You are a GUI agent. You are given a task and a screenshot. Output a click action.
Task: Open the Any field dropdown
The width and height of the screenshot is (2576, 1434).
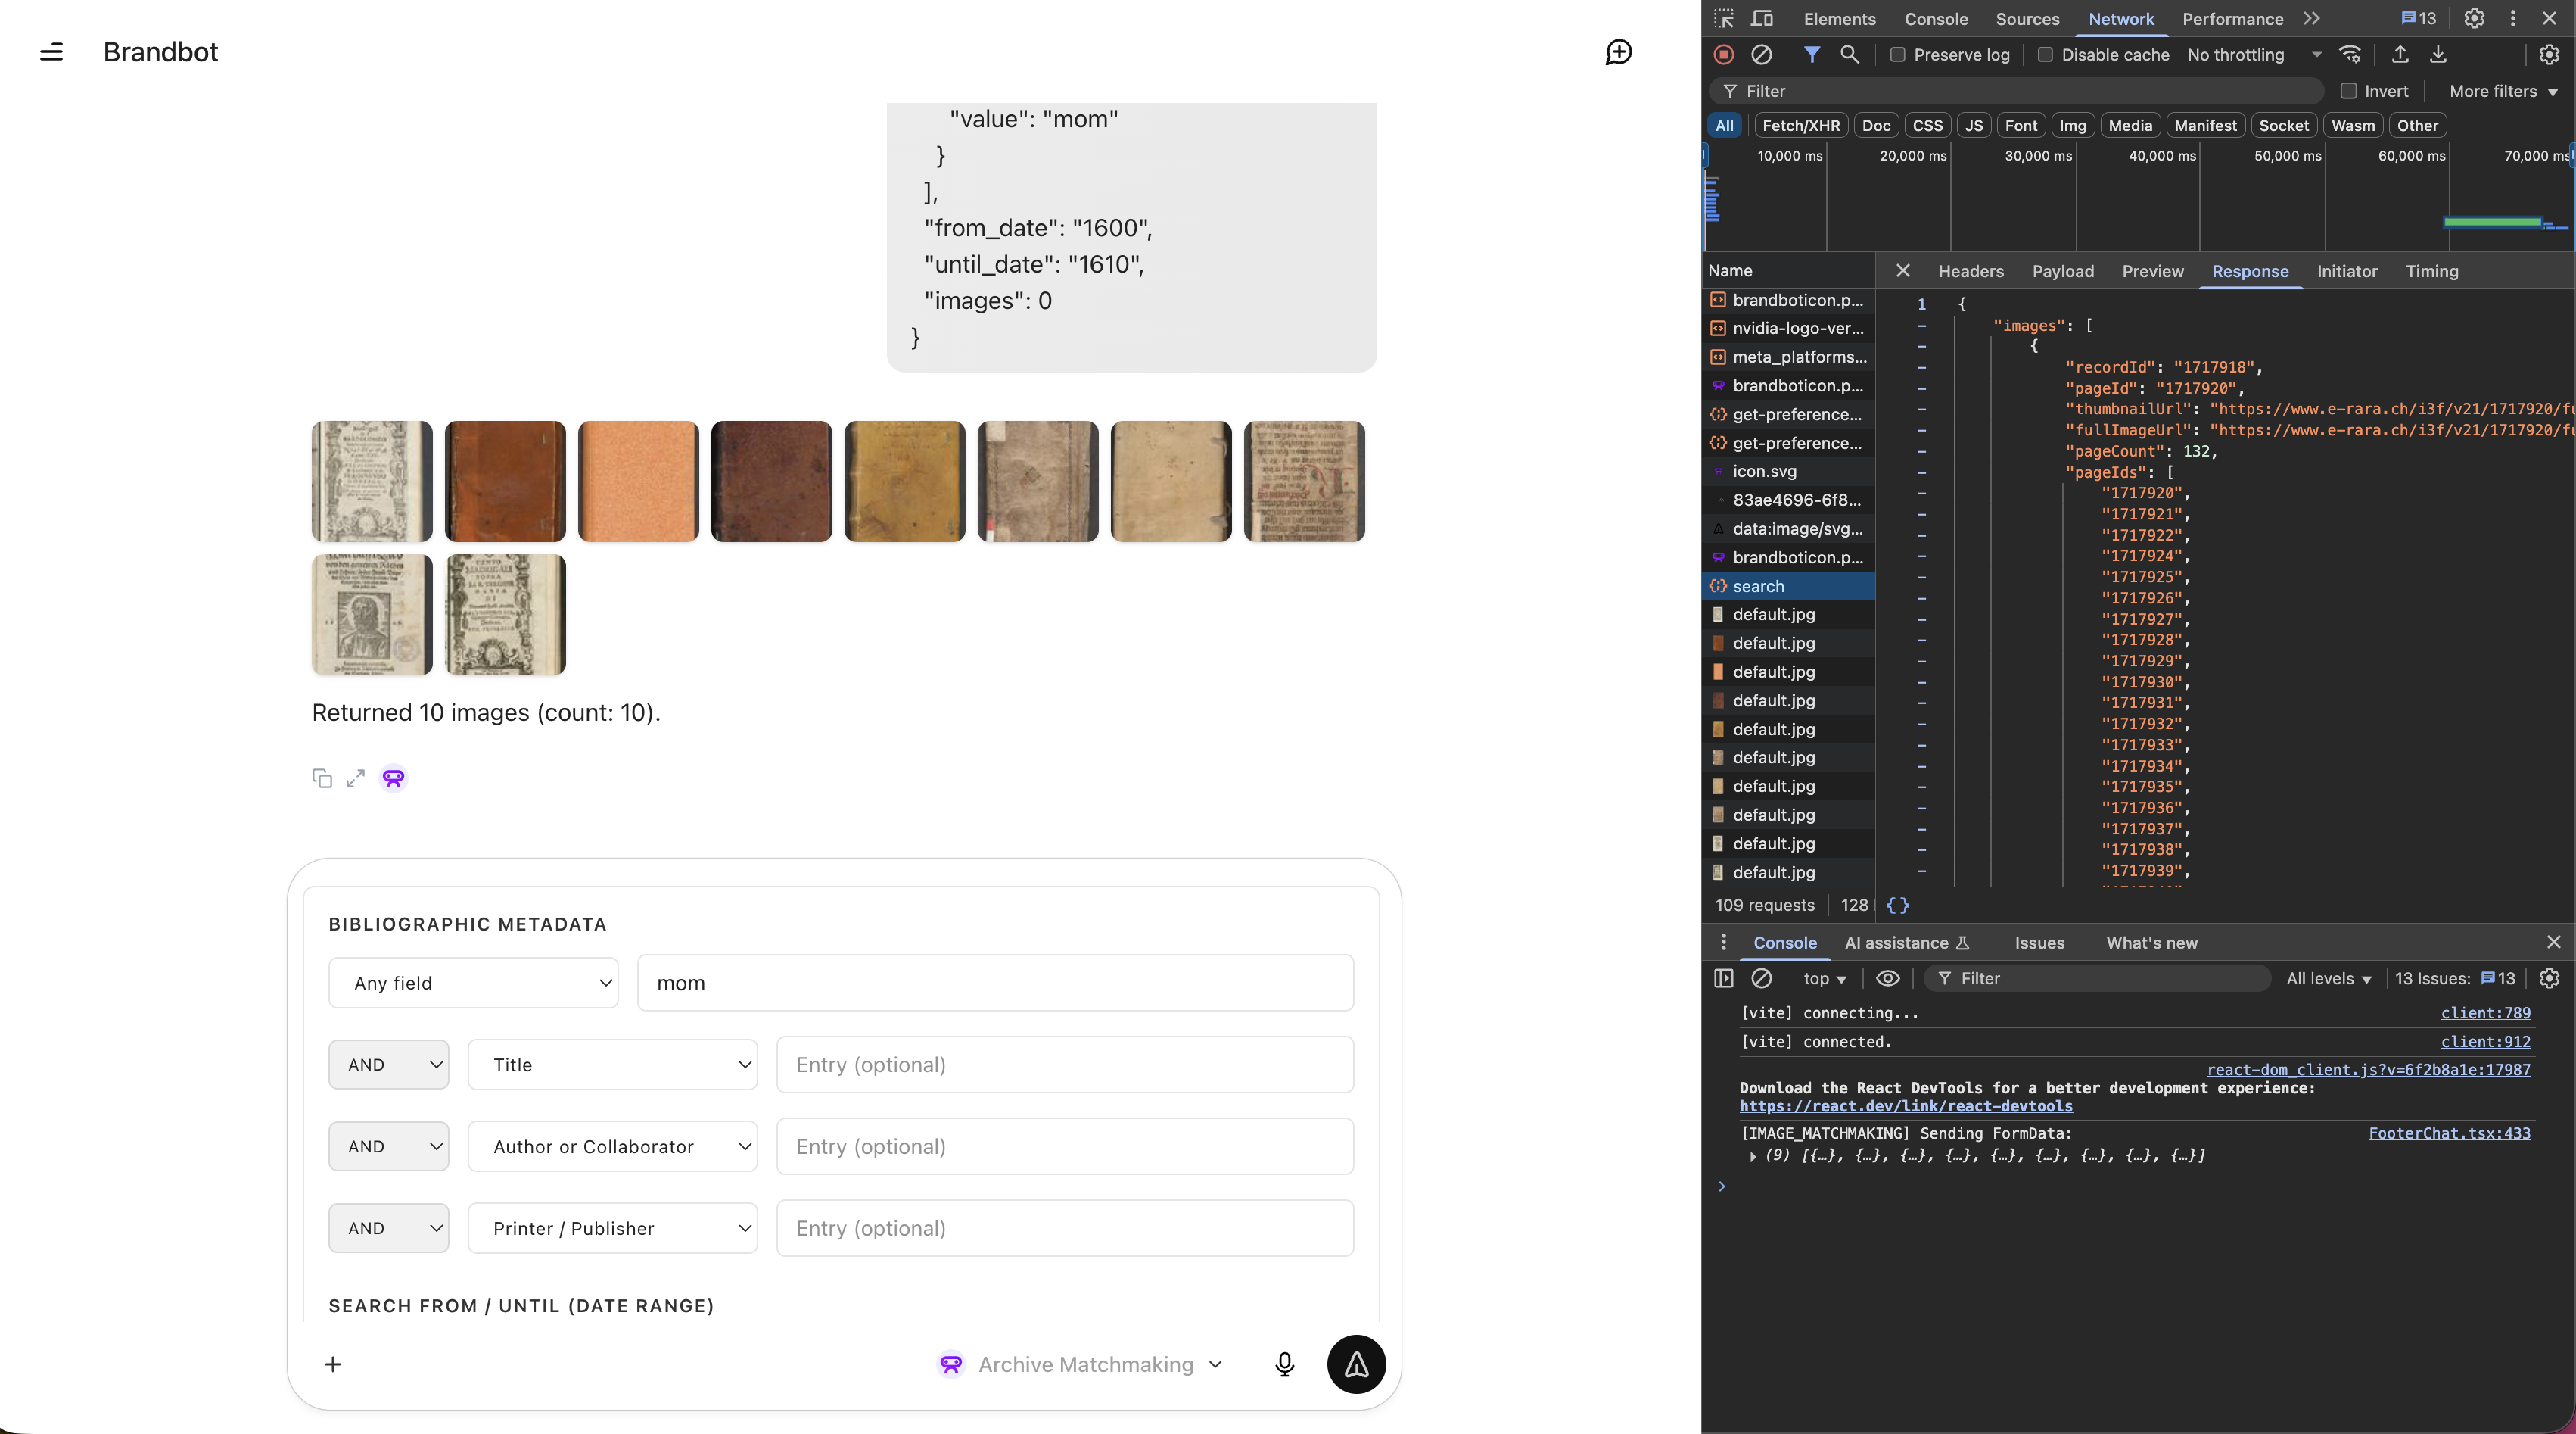(473, 983)
